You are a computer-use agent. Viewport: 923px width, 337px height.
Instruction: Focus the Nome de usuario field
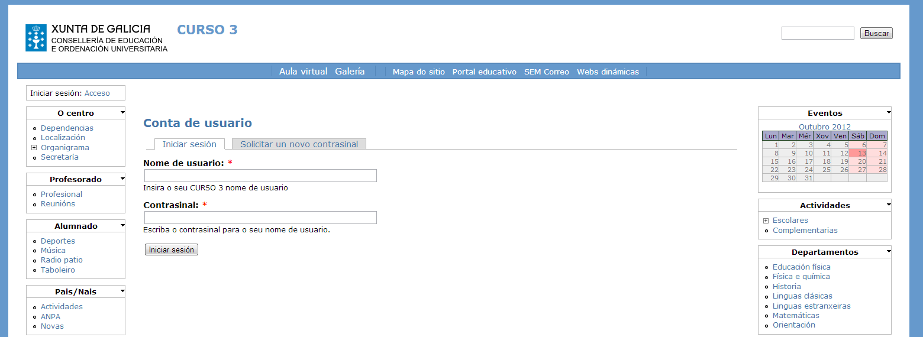point(260,176)
